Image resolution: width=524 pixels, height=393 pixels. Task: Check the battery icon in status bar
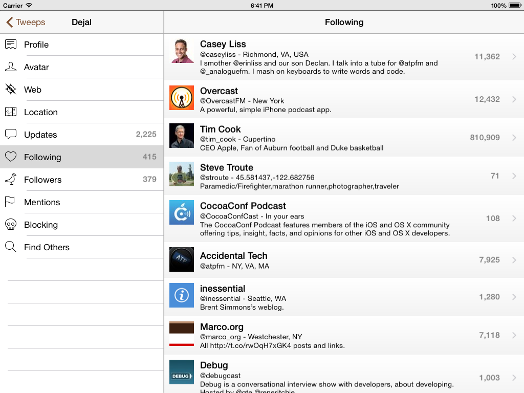pos(515,5)
